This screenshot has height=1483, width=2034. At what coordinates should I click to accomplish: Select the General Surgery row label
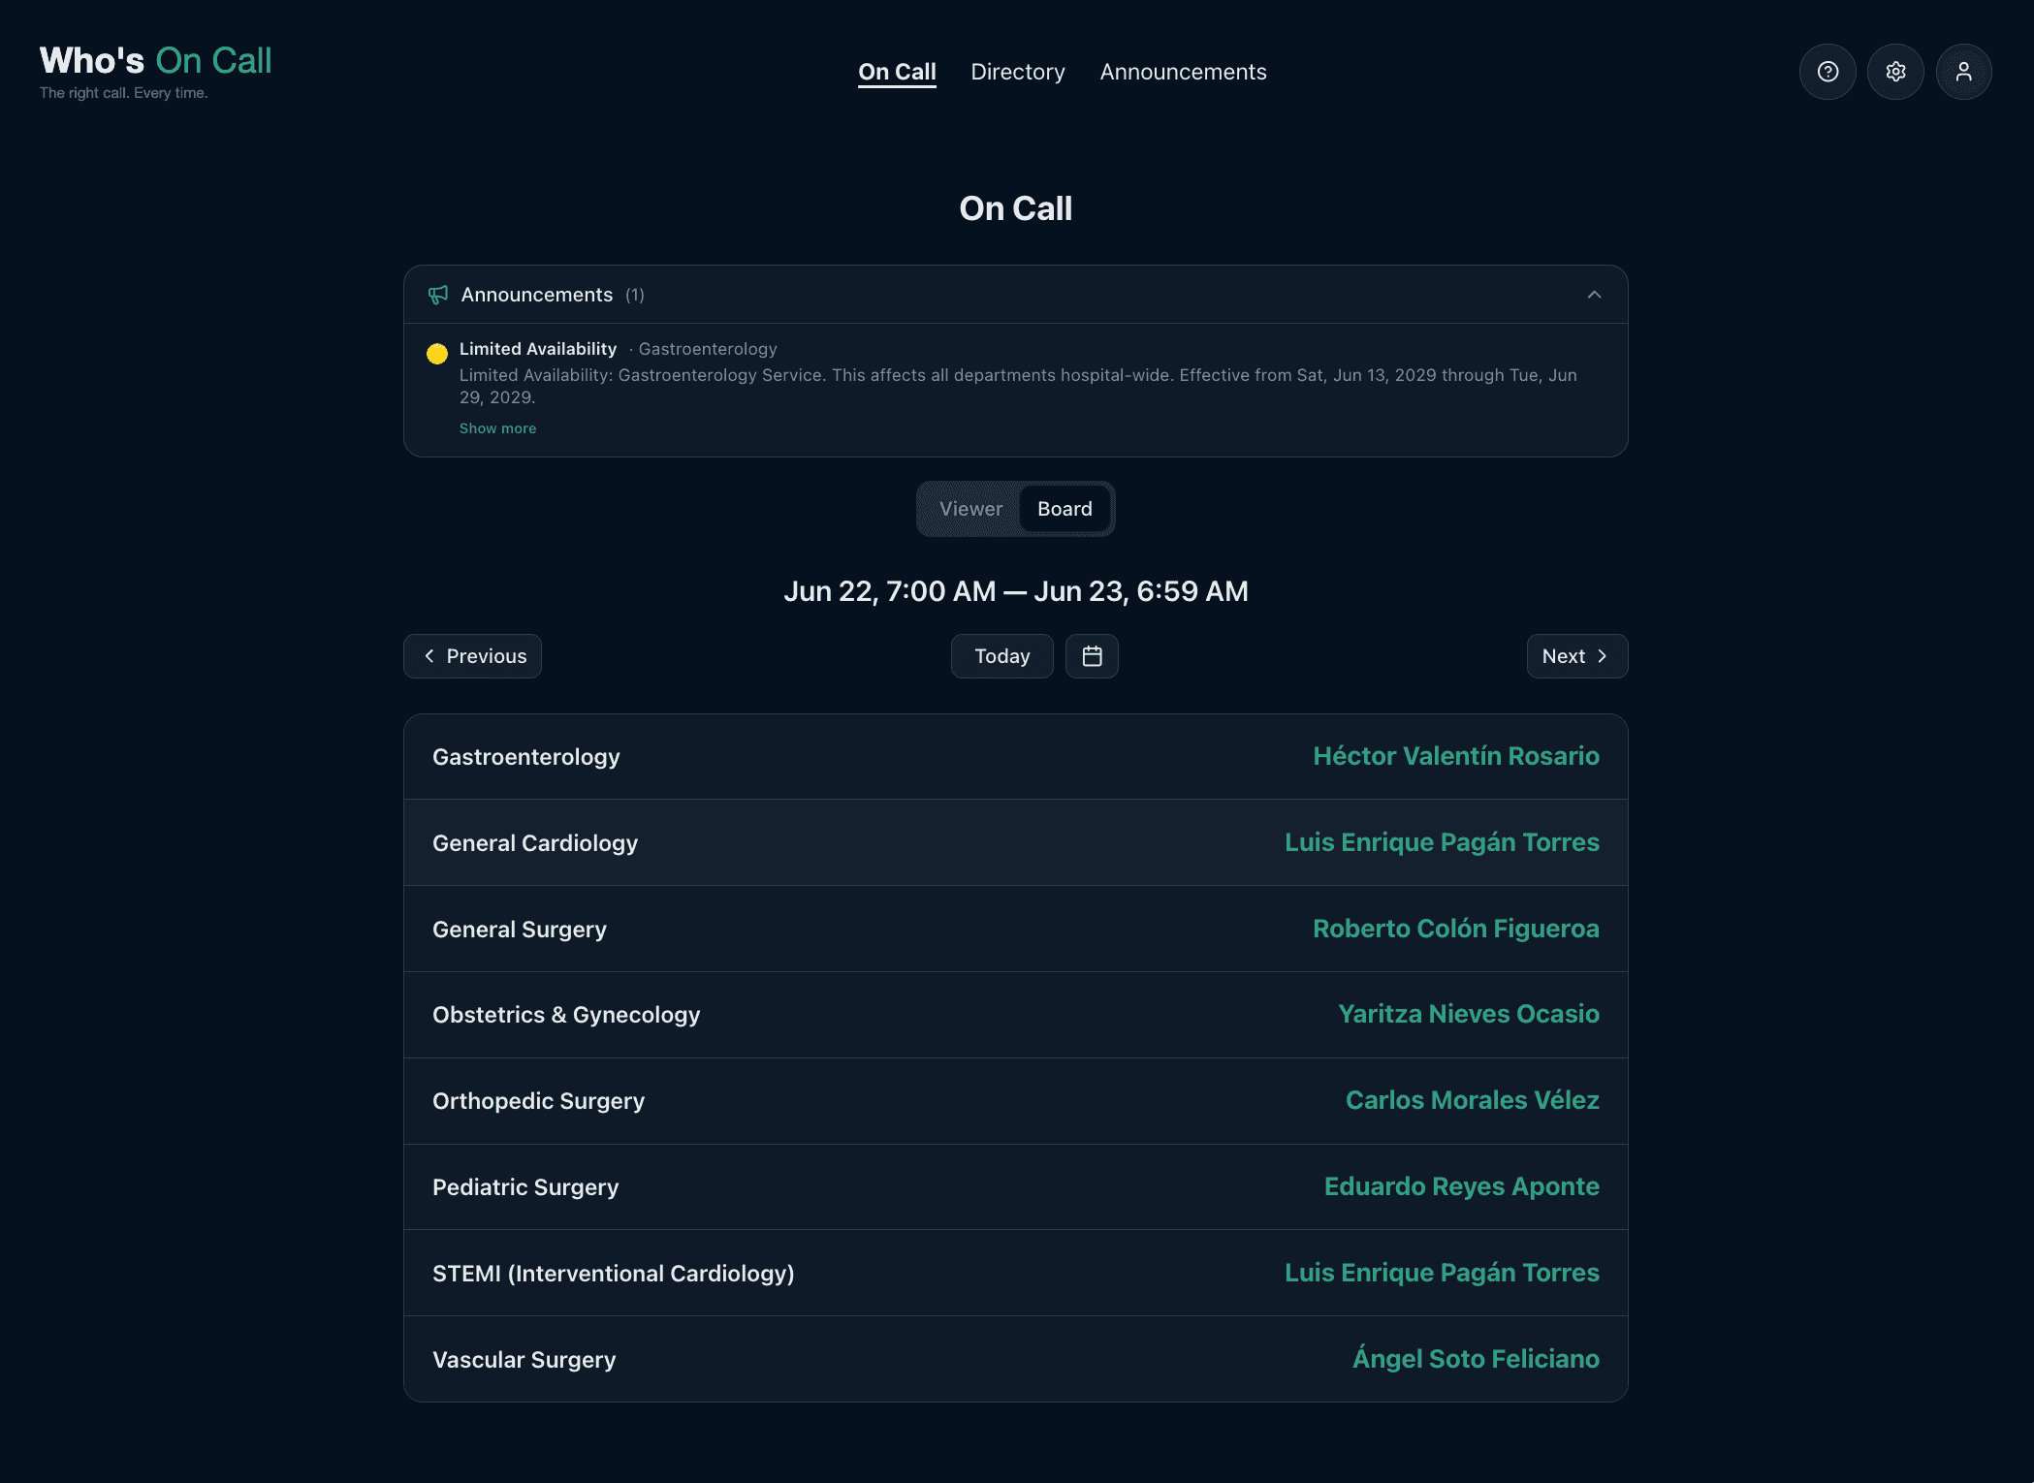(519, 930)
